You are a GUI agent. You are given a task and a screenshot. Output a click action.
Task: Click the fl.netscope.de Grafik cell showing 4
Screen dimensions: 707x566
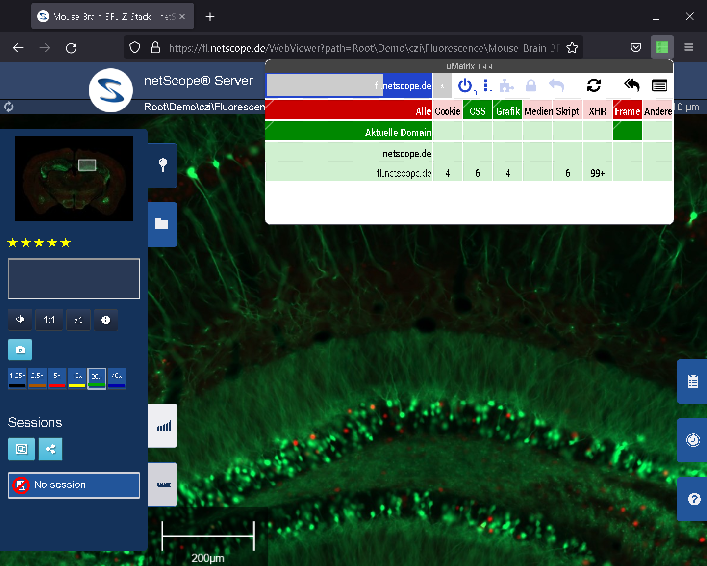click(x=507, y=172)
